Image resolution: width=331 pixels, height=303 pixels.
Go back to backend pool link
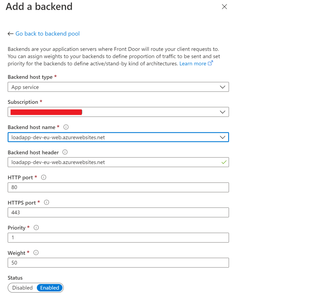pos(47,34)
